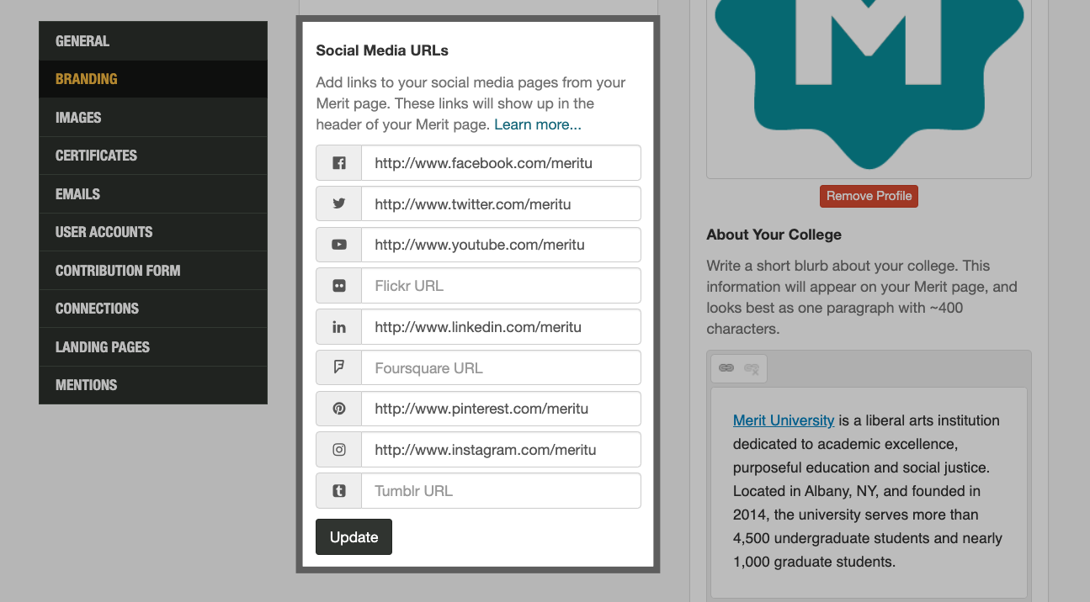Click the Instagram camera icon
The height and width of the screenshot is (602, 1090).
(x=339, y=450)
